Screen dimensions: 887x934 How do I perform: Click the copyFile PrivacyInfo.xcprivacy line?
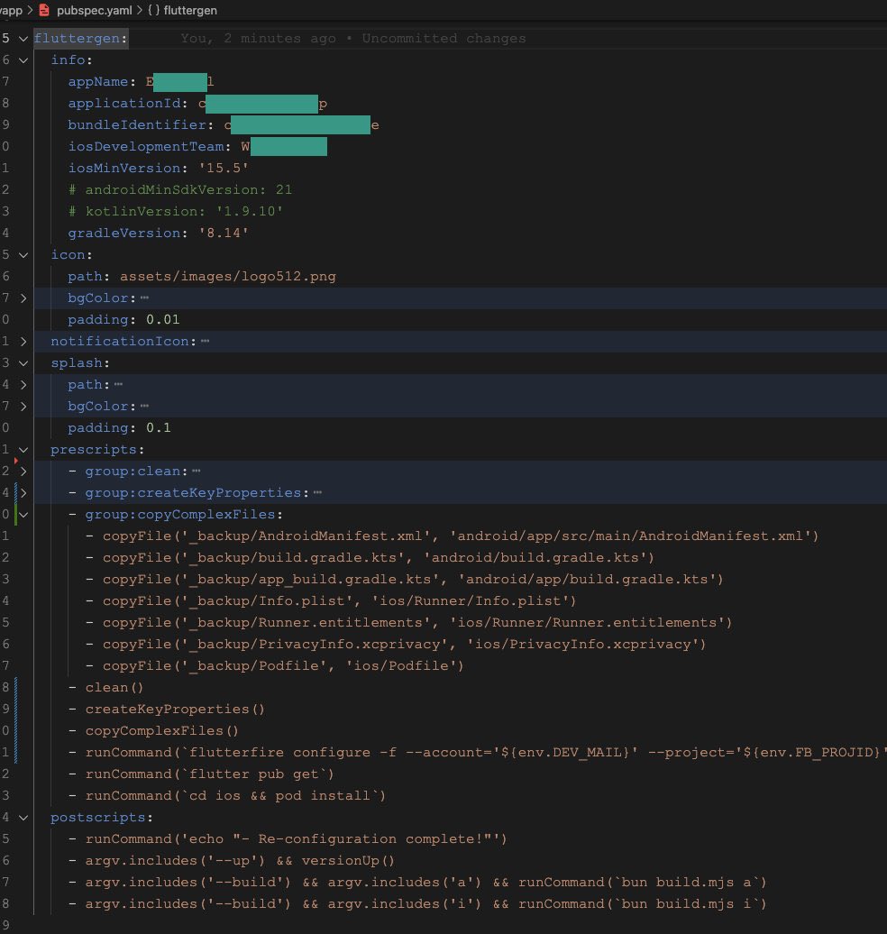coord(396,645)
